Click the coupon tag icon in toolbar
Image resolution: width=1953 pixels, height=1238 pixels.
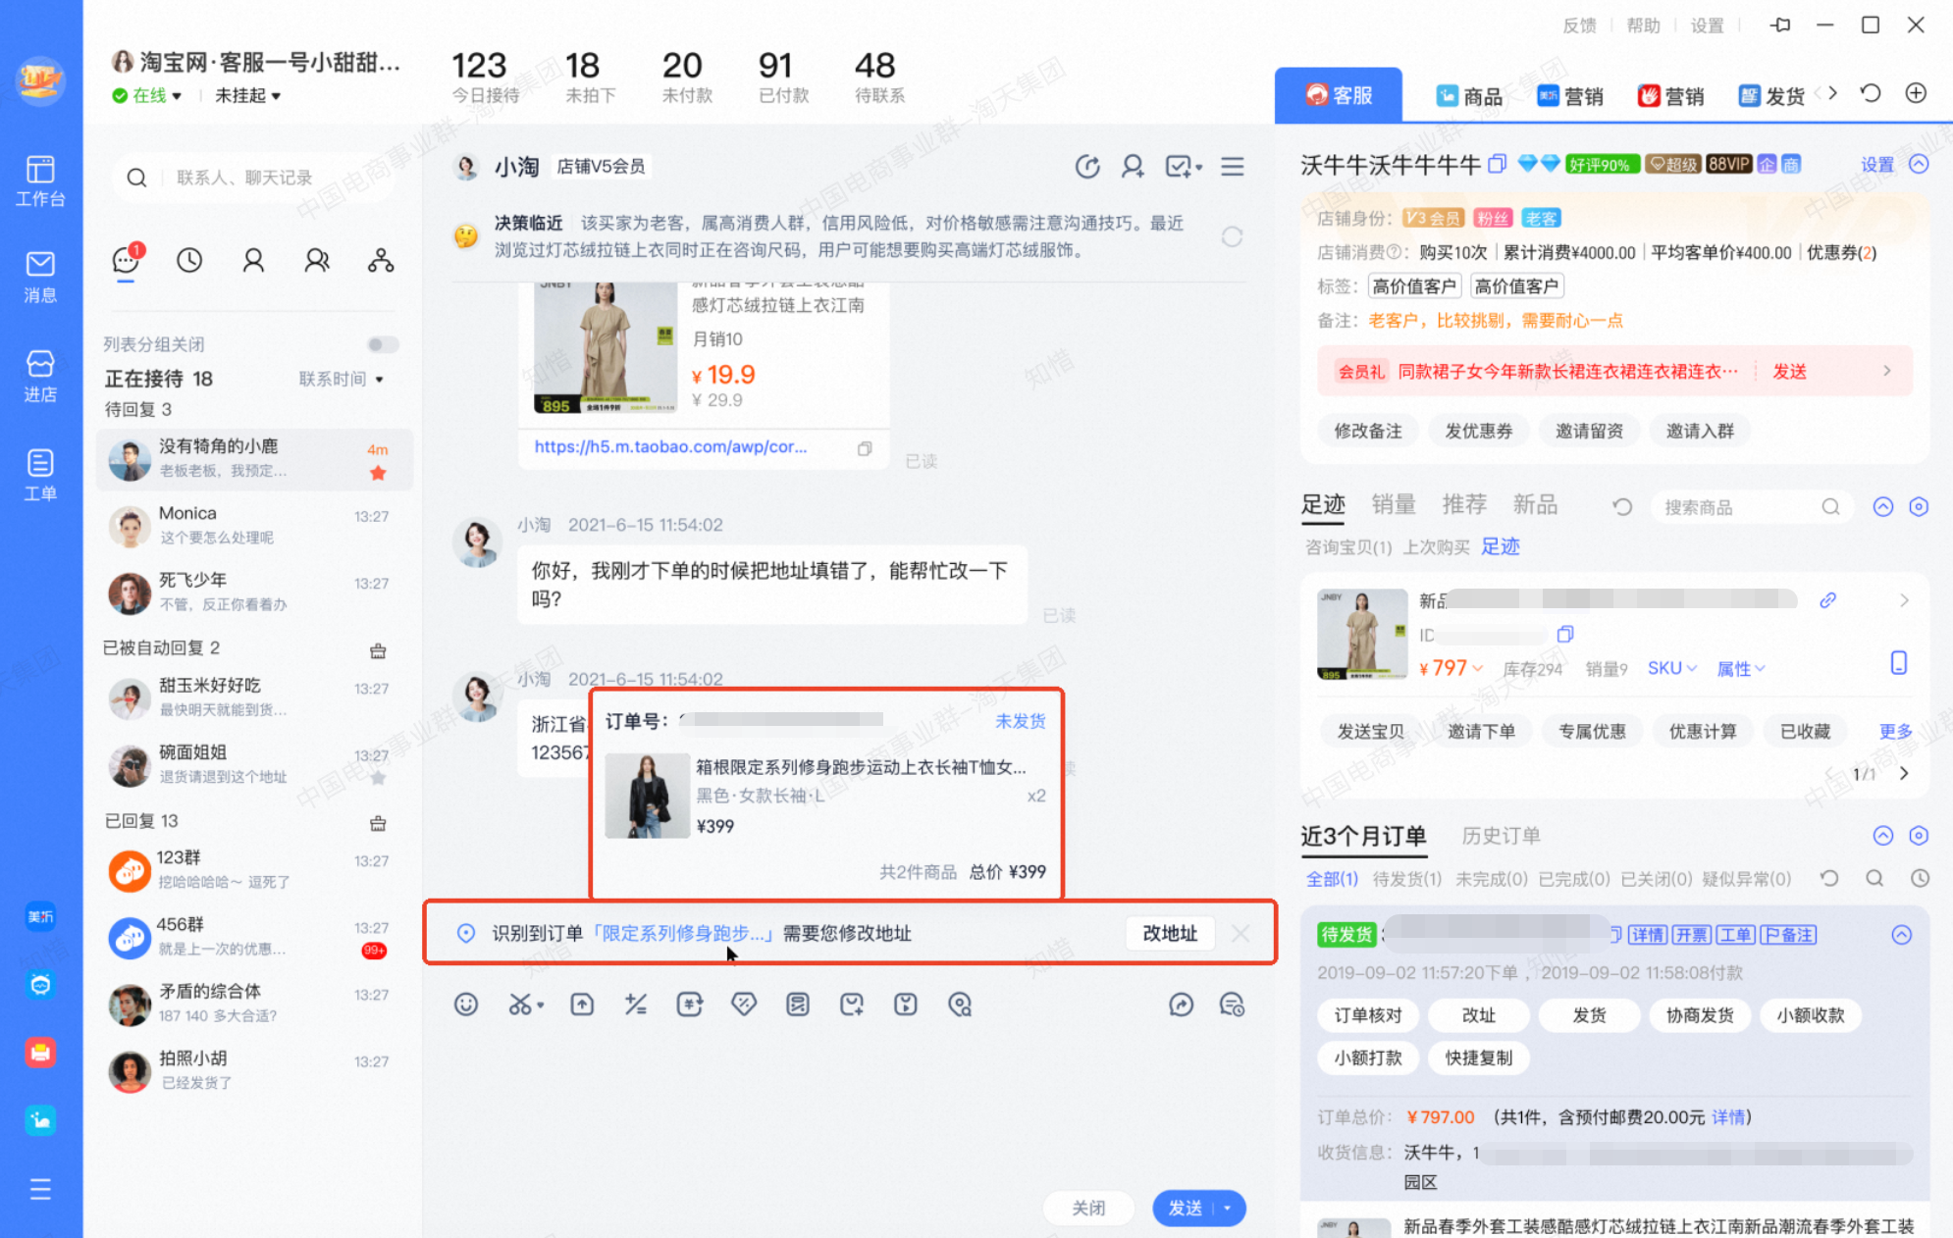click(x=744, y=1004)
